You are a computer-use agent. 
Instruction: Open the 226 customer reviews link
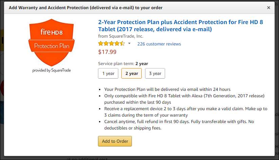click(159, 44)
